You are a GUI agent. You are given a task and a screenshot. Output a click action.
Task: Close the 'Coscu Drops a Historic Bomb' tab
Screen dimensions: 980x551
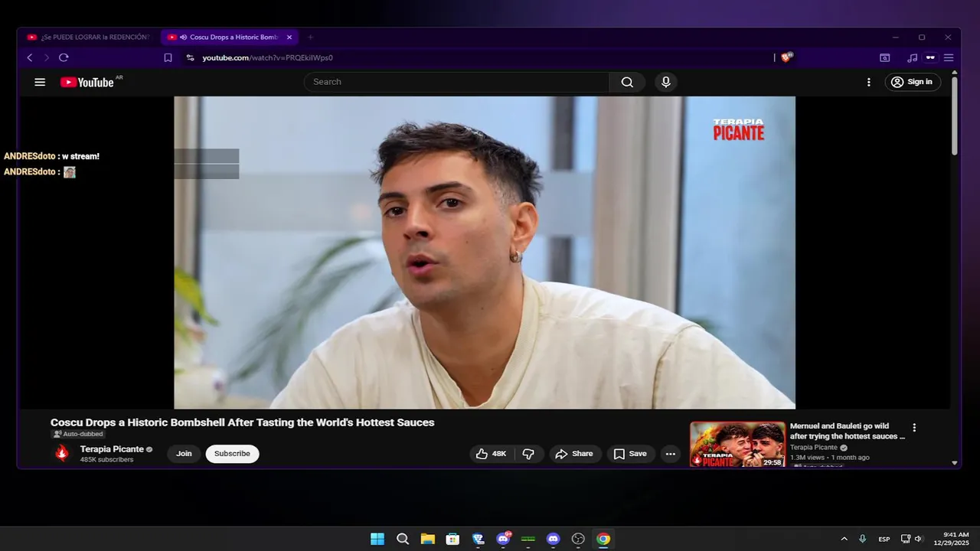tap(289, 37)
